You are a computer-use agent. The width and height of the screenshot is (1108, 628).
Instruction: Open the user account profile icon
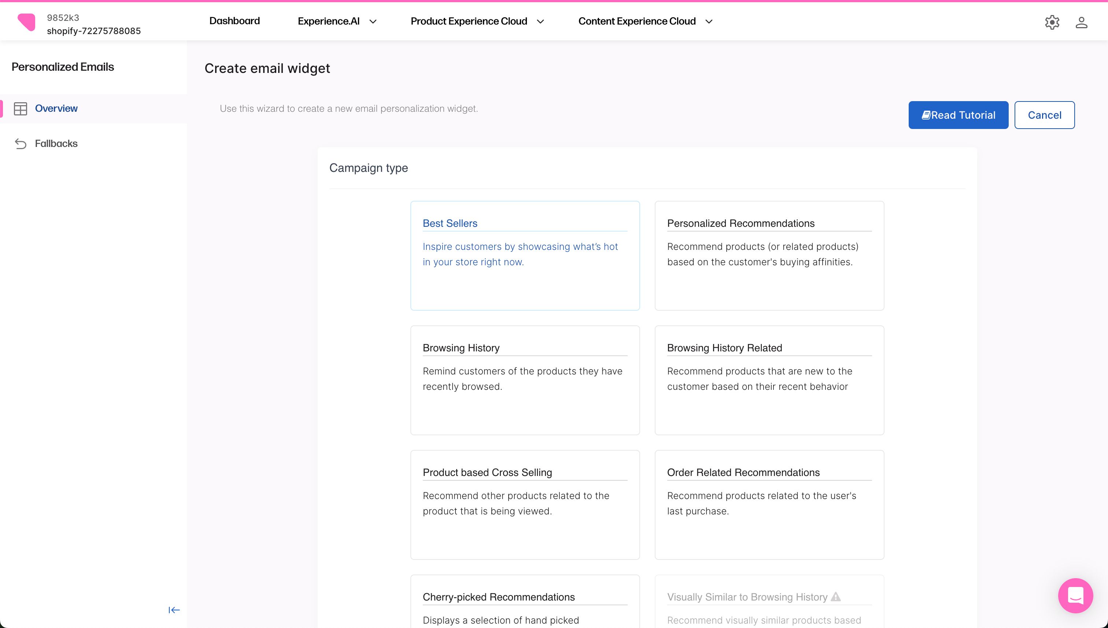point(1081,22)
